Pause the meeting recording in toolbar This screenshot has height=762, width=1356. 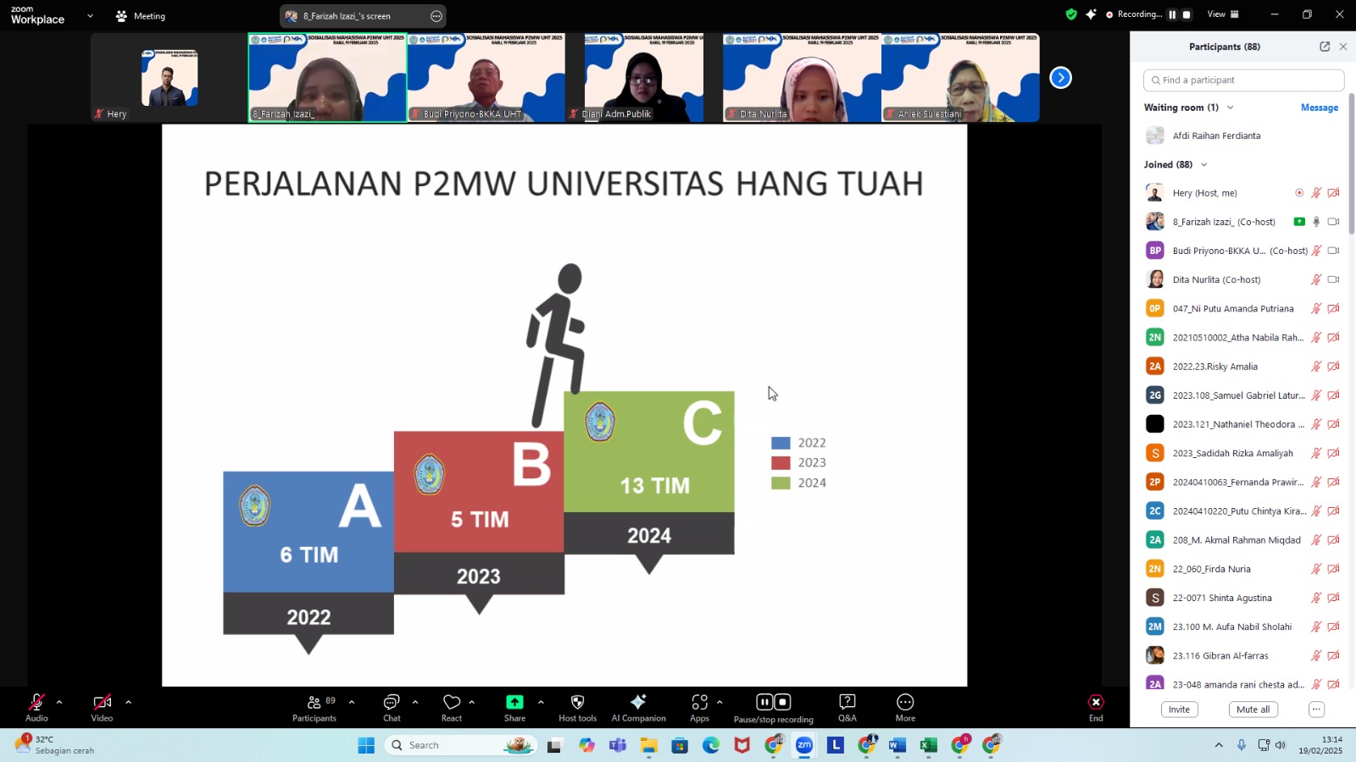tap(764, 702)
